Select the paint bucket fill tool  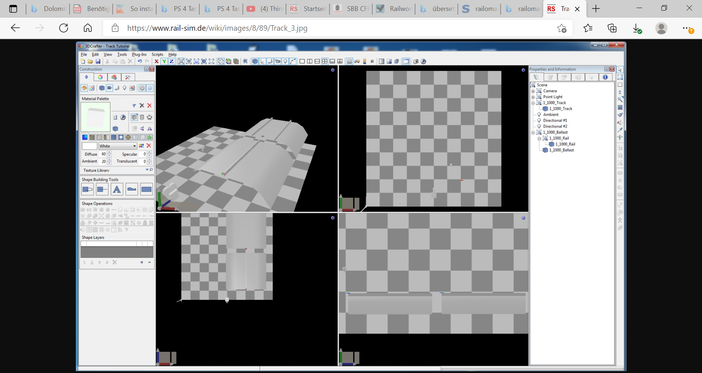click(620, 123)
